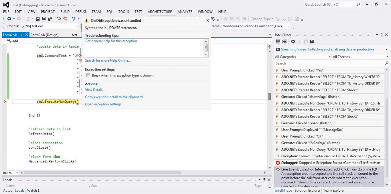
Task: Click the Navigate Backward arrow icon
Action: pos(9,19)
